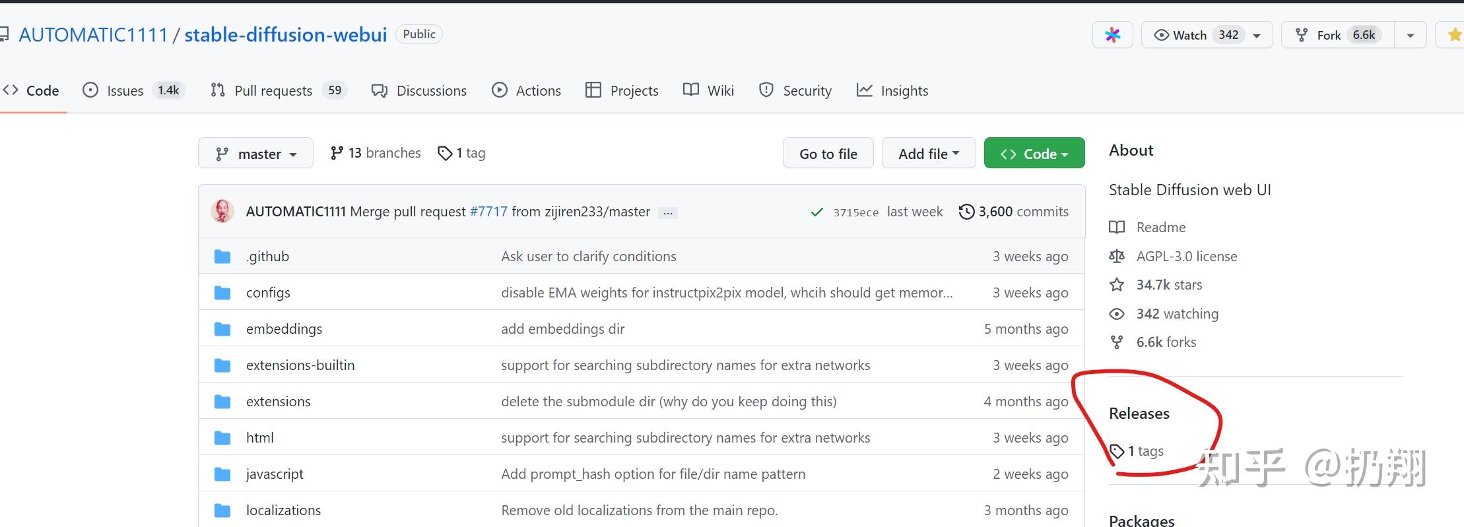Image resolution: width=1464 pixels, height=527 pixels.
Task: Open the Pull requests tab
Action: [273, 90]
